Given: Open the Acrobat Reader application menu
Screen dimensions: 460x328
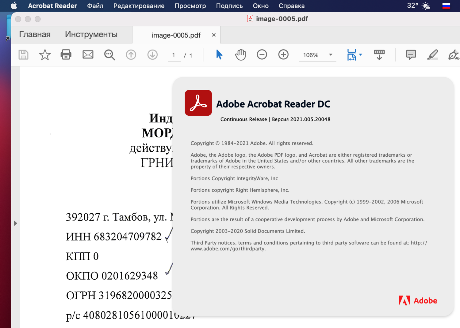Looking at the screenshot, I should 52,6.
